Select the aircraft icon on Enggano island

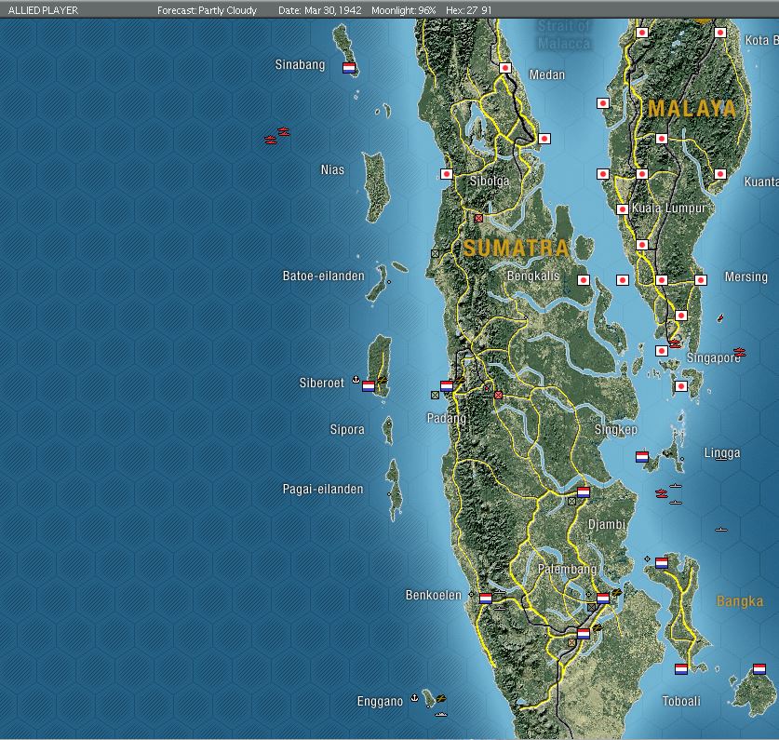(x=440, y=698)
